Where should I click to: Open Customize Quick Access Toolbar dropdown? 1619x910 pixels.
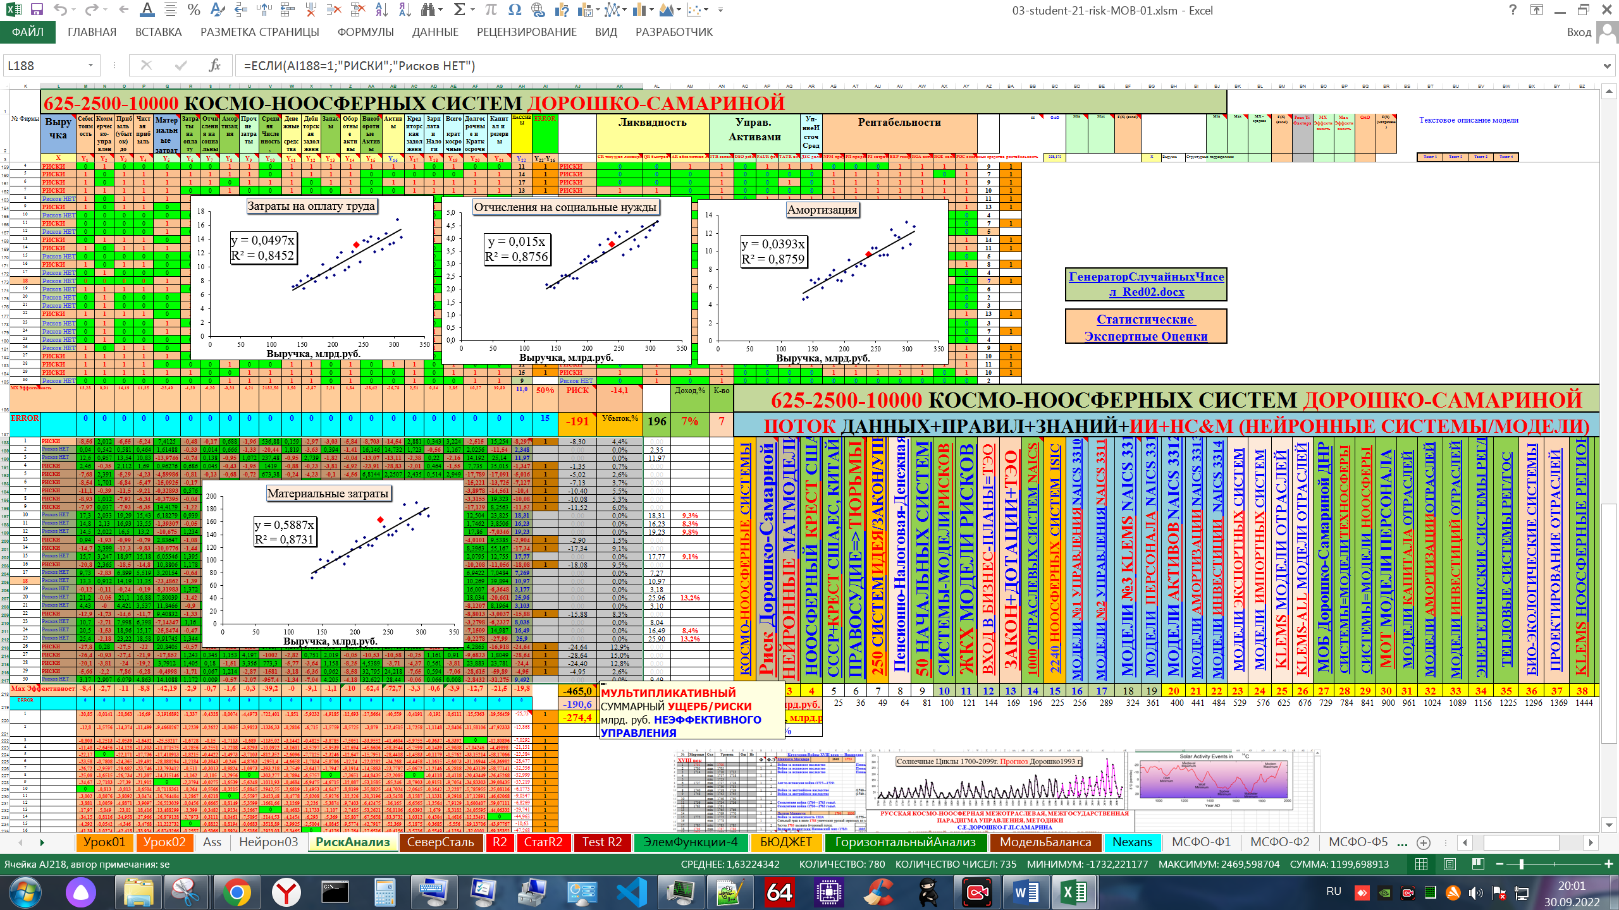pyautogui.click(x=720, y=9)
